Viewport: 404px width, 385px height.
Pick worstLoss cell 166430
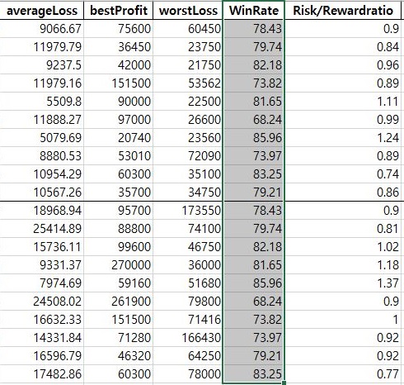click(187, 338)
